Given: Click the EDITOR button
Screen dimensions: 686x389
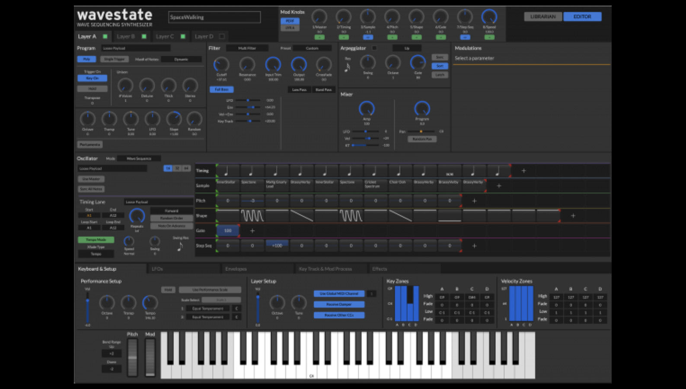Looking at the screenshot, I should [582, 16].
